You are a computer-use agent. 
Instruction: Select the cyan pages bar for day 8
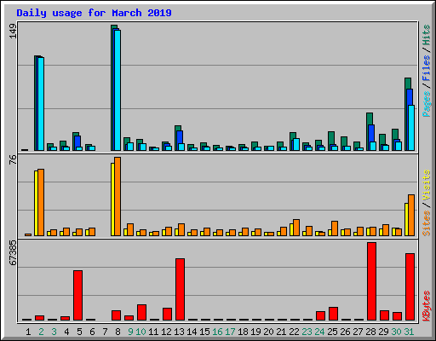tap(118, 90)
